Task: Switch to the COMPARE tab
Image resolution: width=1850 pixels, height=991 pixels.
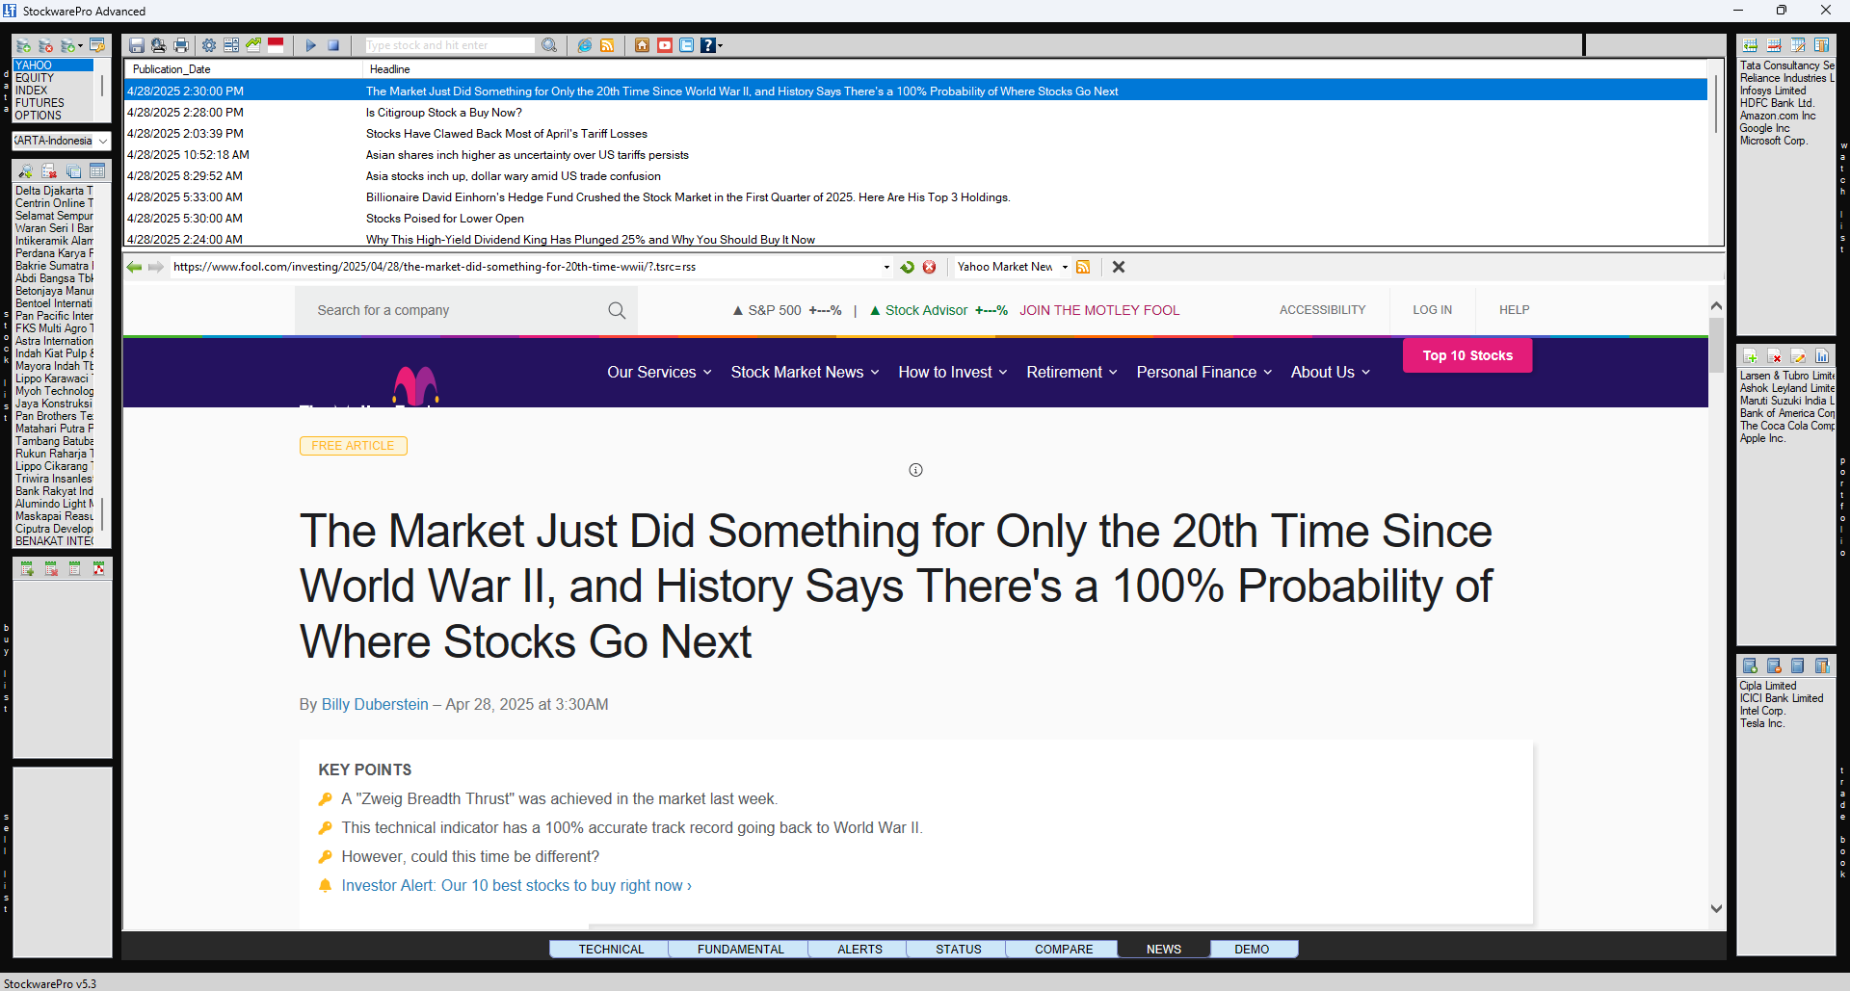Action: [1064, 949]
